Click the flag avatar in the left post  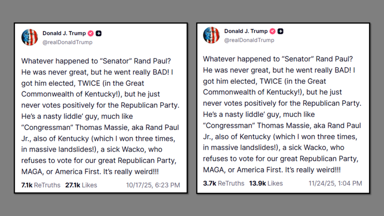click(30, 37)
